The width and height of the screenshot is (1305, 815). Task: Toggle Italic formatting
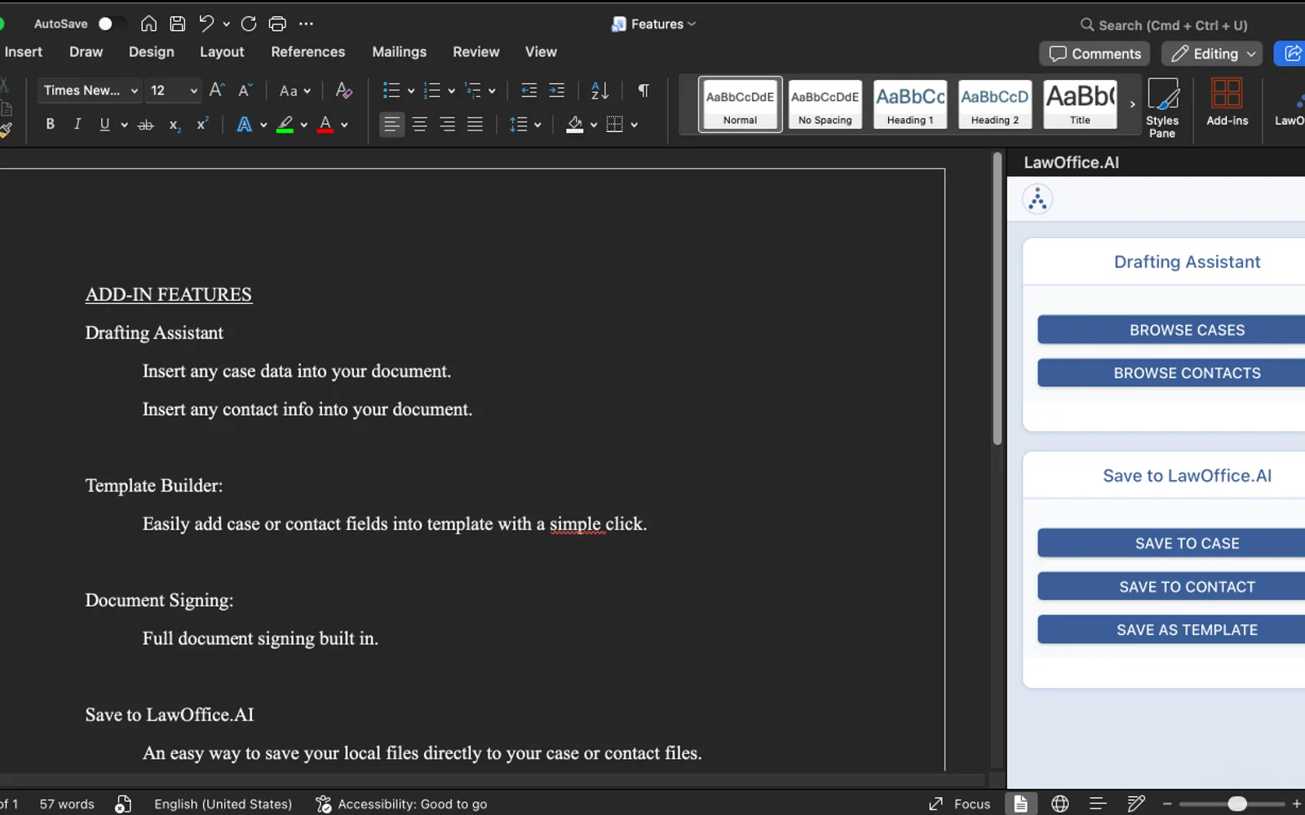tap(77, 124)
